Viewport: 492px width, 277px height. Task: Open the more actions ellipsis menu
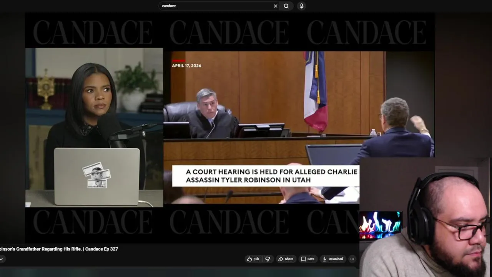[352, 259]
